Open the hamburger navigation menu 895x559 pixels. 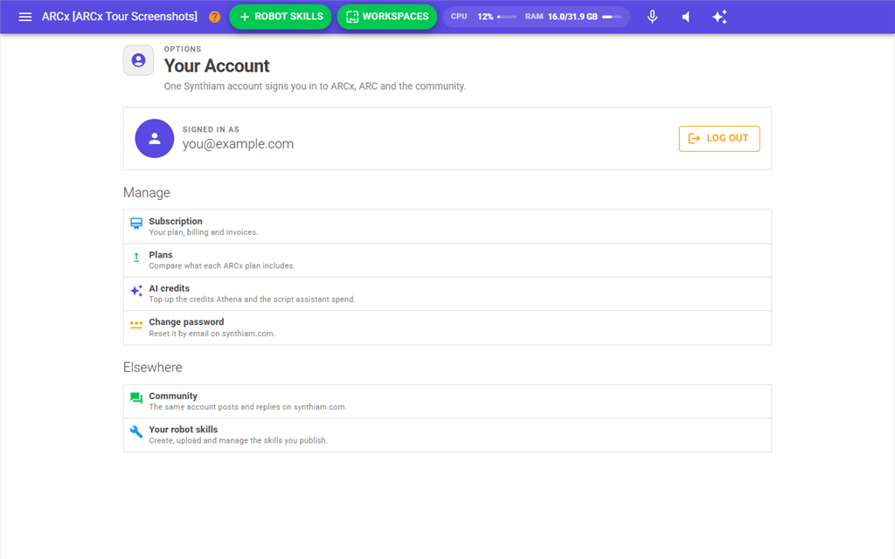tap(25, 17)
